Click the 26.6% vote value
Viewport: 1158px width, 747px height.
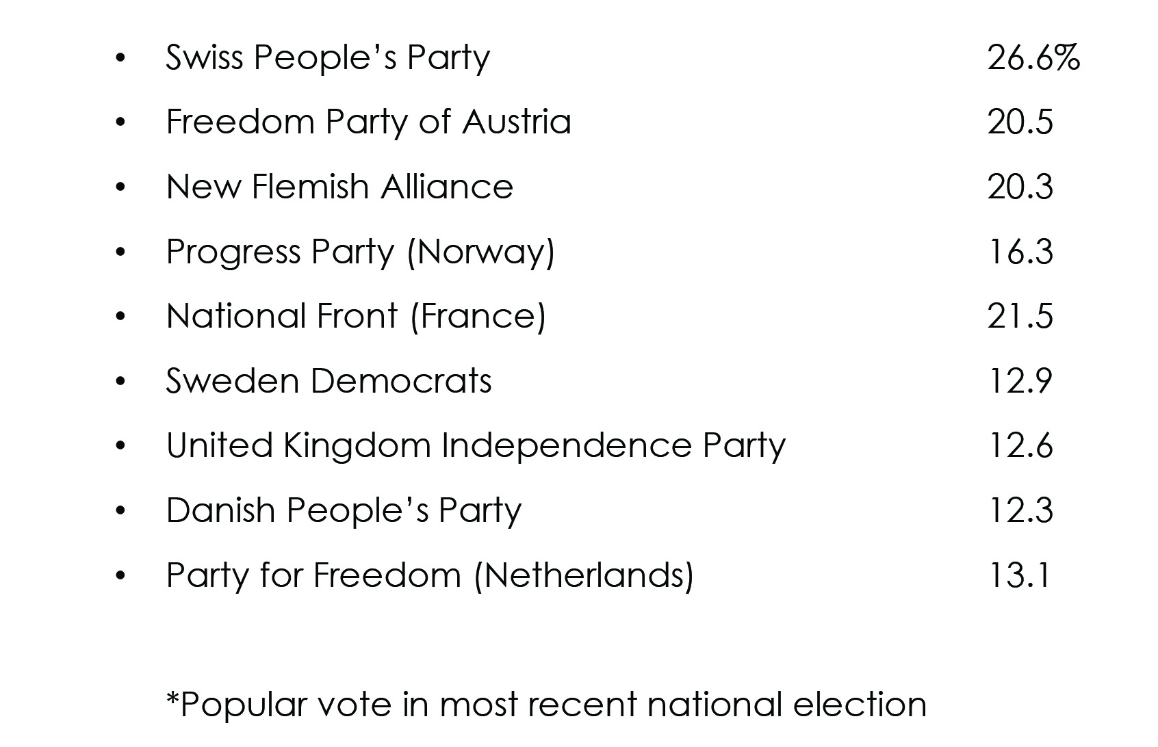(x=1033, y=57)
